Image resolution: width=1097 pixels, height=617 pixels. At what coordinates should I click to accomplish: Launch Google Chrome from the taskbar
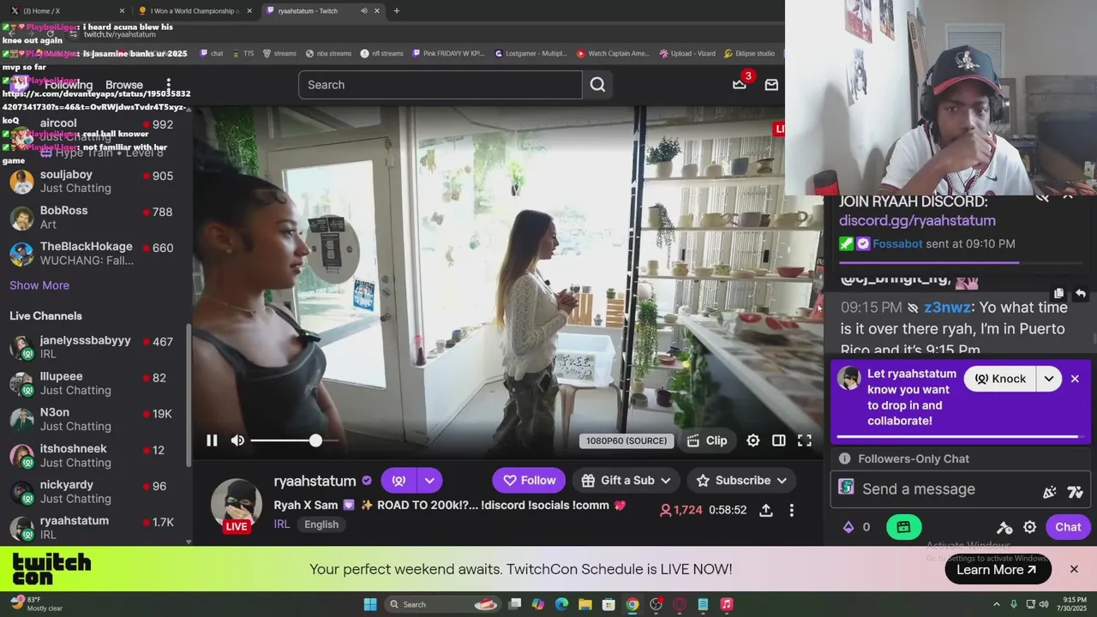(x=632, y=604)
